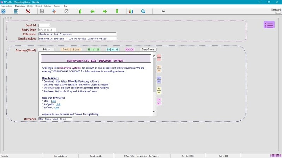This screenshot has width=282, height=158.
Task: Click the blue lines list toolbar icon
Action: click(x=16, y=12)
